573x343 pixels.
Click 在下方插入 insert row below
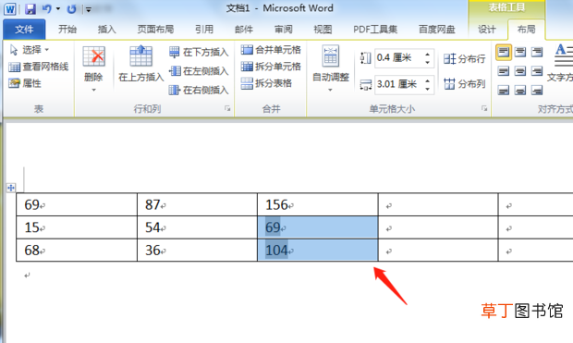199,52
